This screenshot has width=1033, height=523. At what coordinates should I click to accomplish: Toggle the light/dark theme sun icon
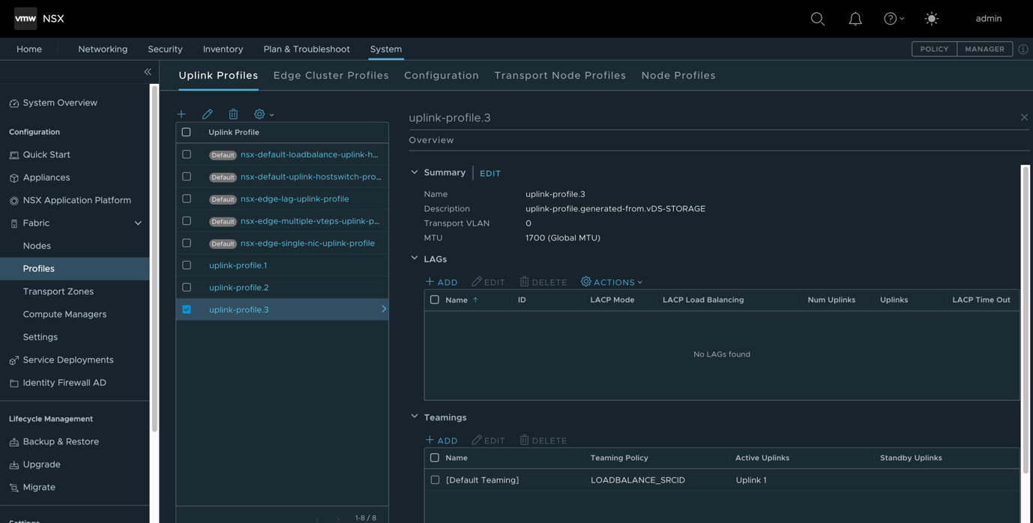(x=932, y=19)
